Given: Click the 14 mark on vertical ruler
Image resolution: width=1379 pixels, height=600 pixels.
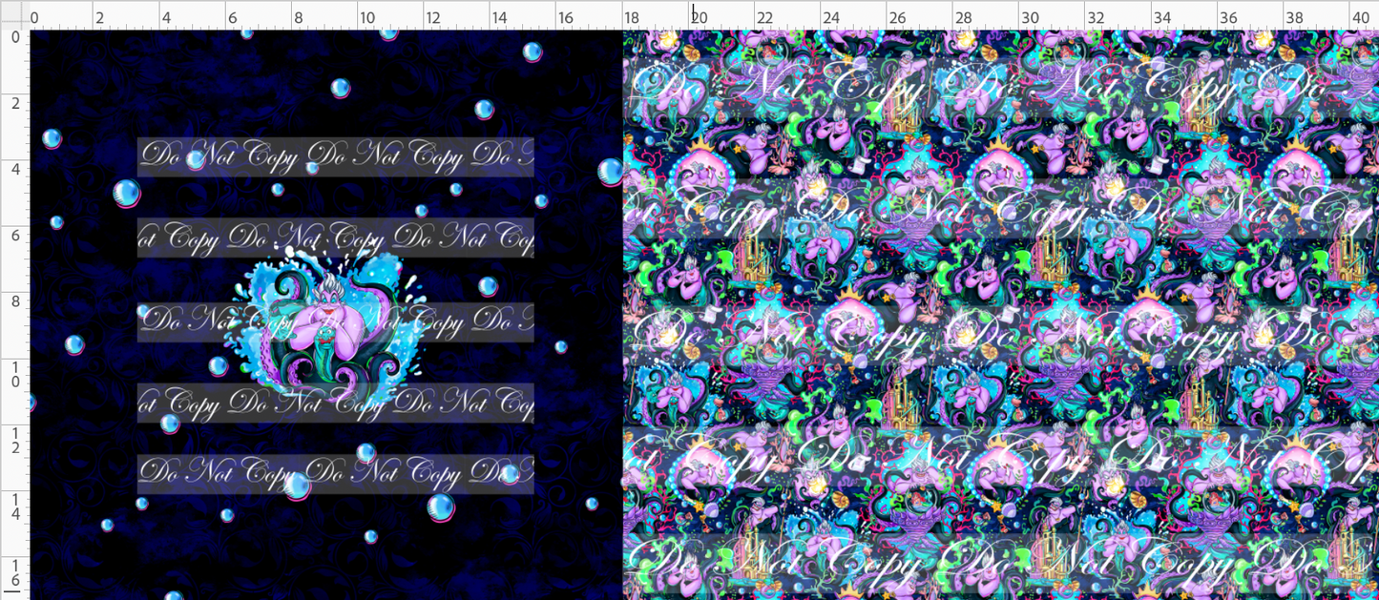Looking at the screenshot, I should click(14, 508).
